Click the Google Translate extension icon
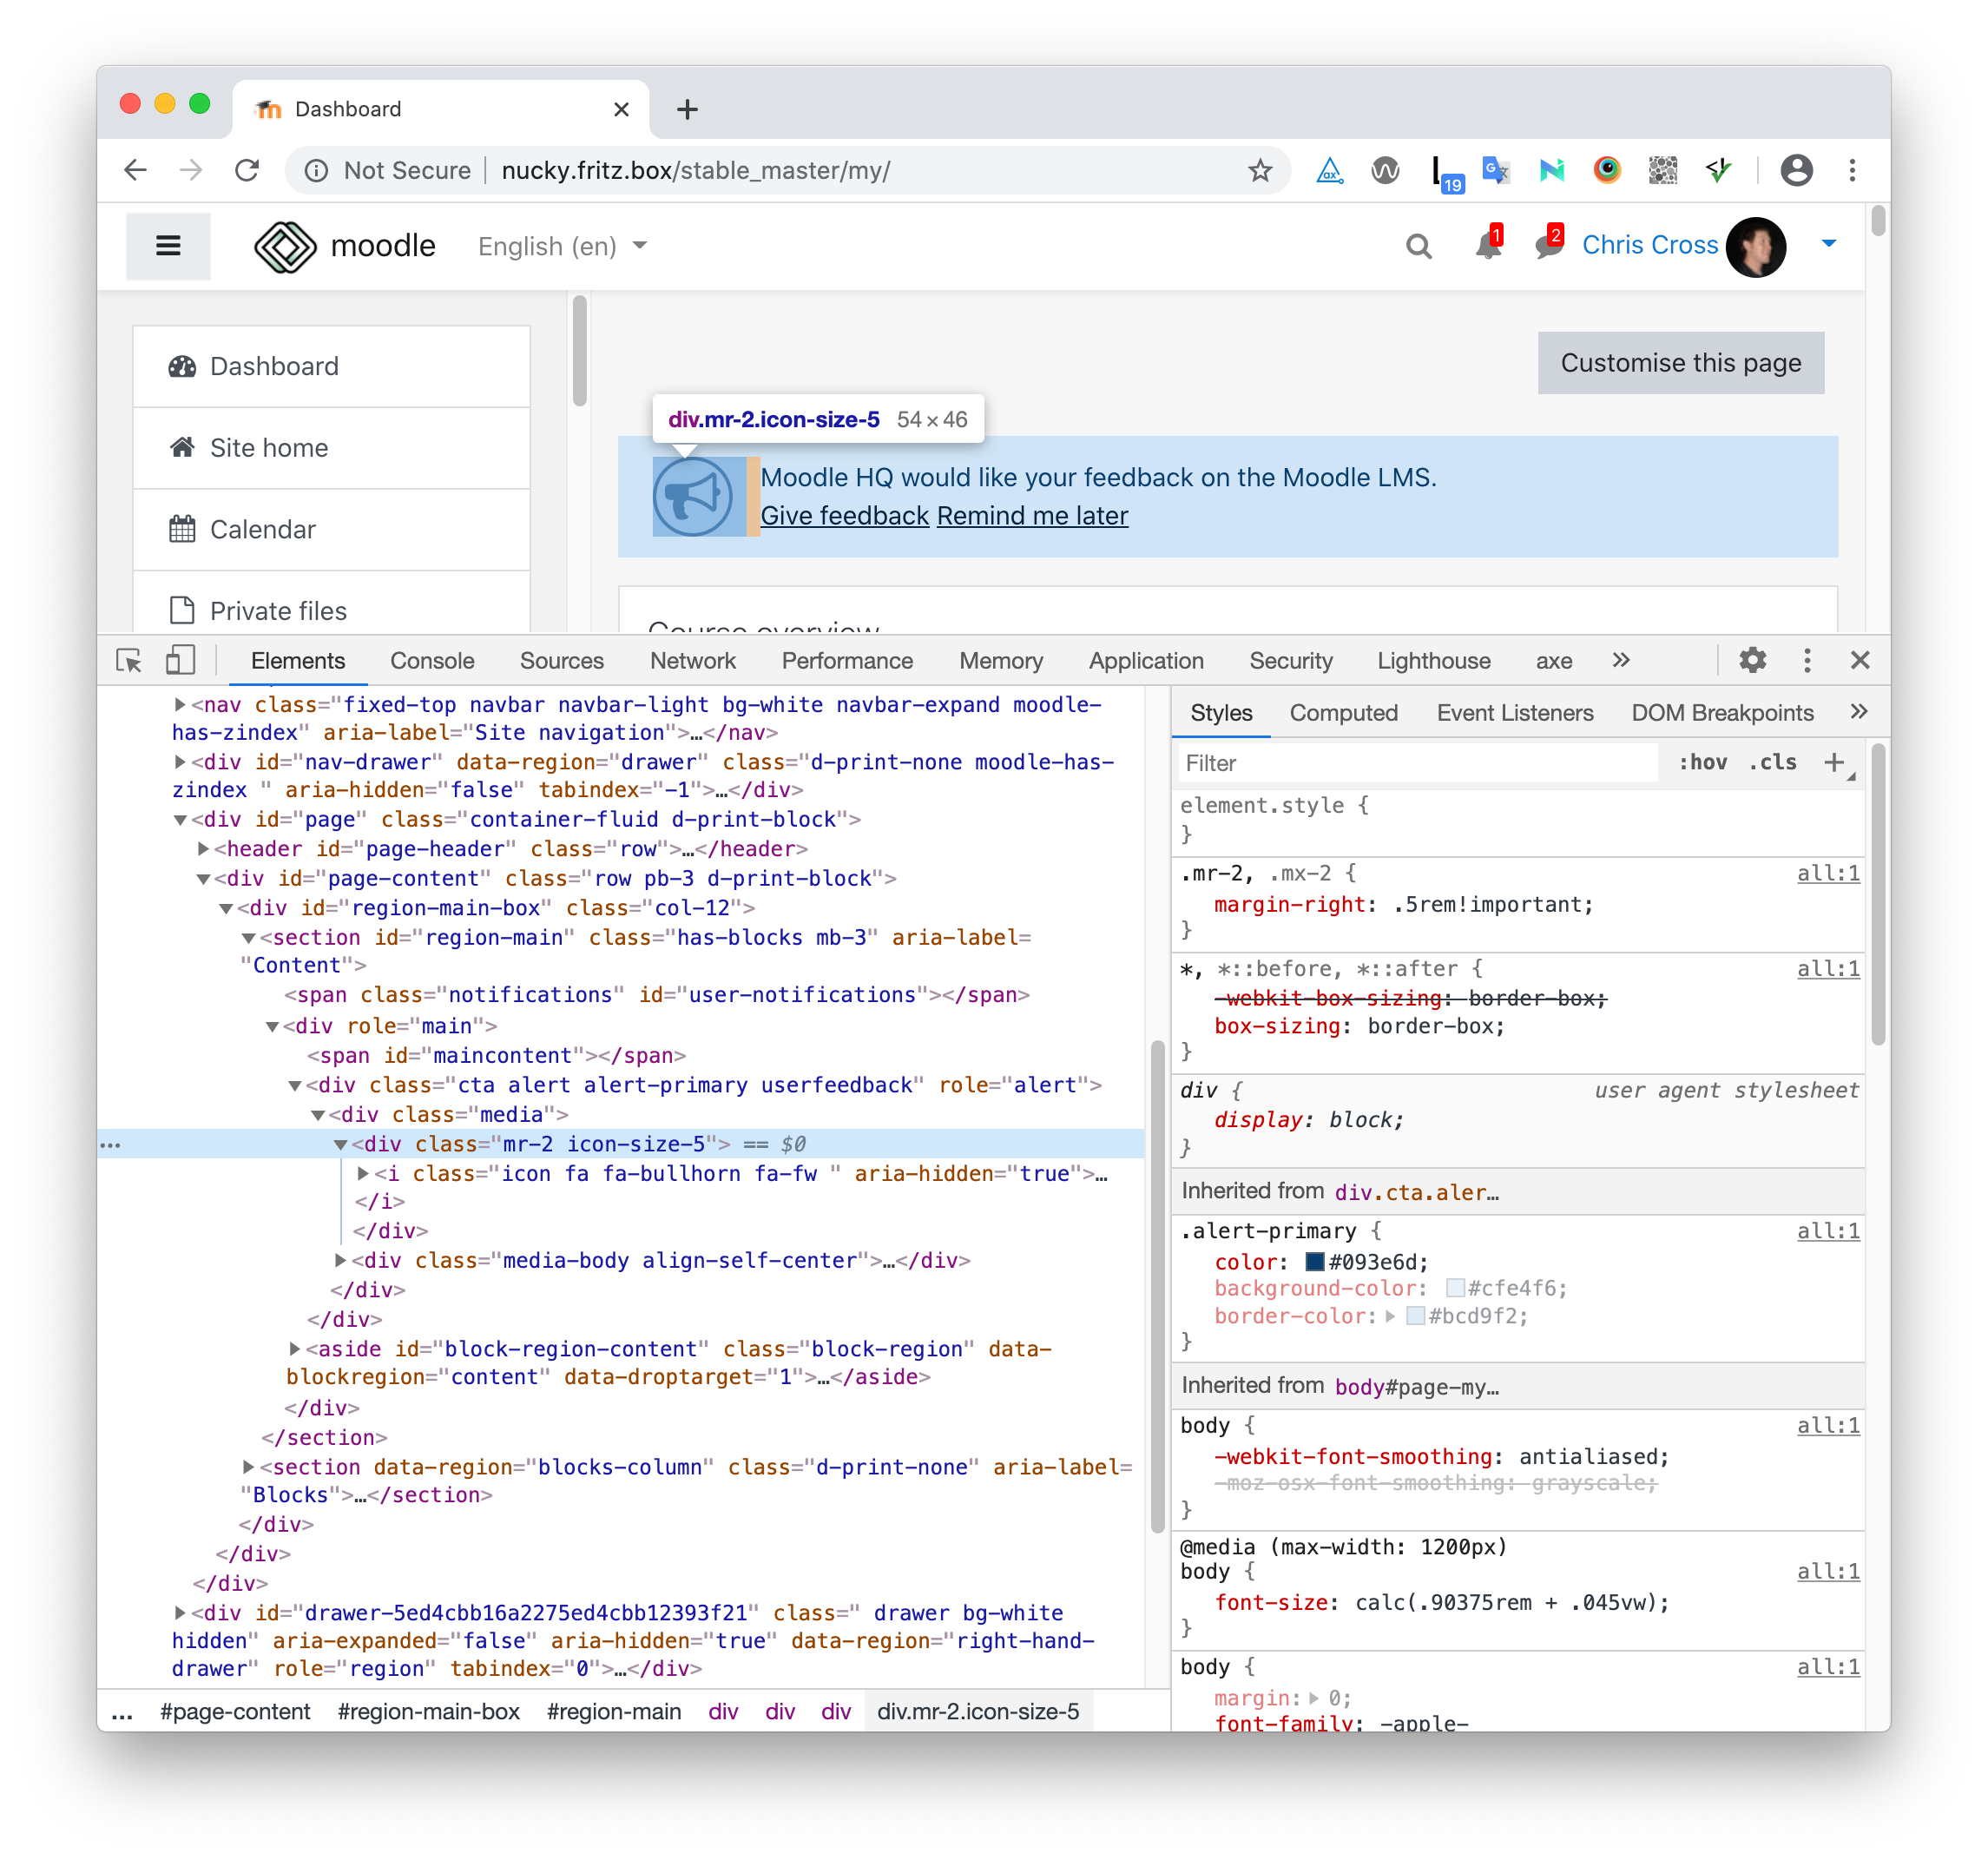Screen dimensions: 1988x1860 (x=1495, y=170)
